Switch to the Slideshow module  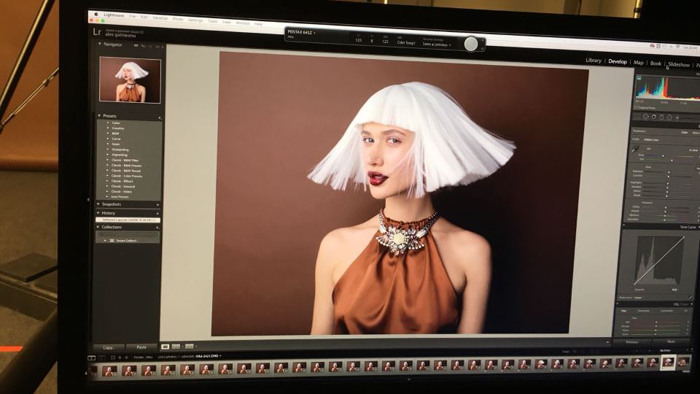pyautogui.click(x=679, y=64)
